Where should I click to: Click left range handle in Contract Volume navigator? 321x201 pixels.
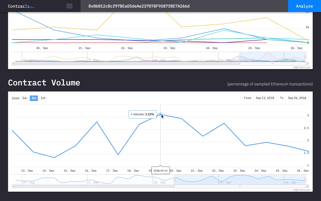coord(175,179)
